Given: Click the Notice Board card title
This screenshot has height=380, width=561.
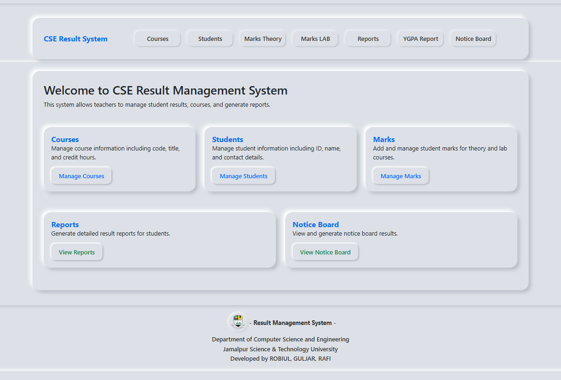Looking at the screenshot, I should pos(315,225).
